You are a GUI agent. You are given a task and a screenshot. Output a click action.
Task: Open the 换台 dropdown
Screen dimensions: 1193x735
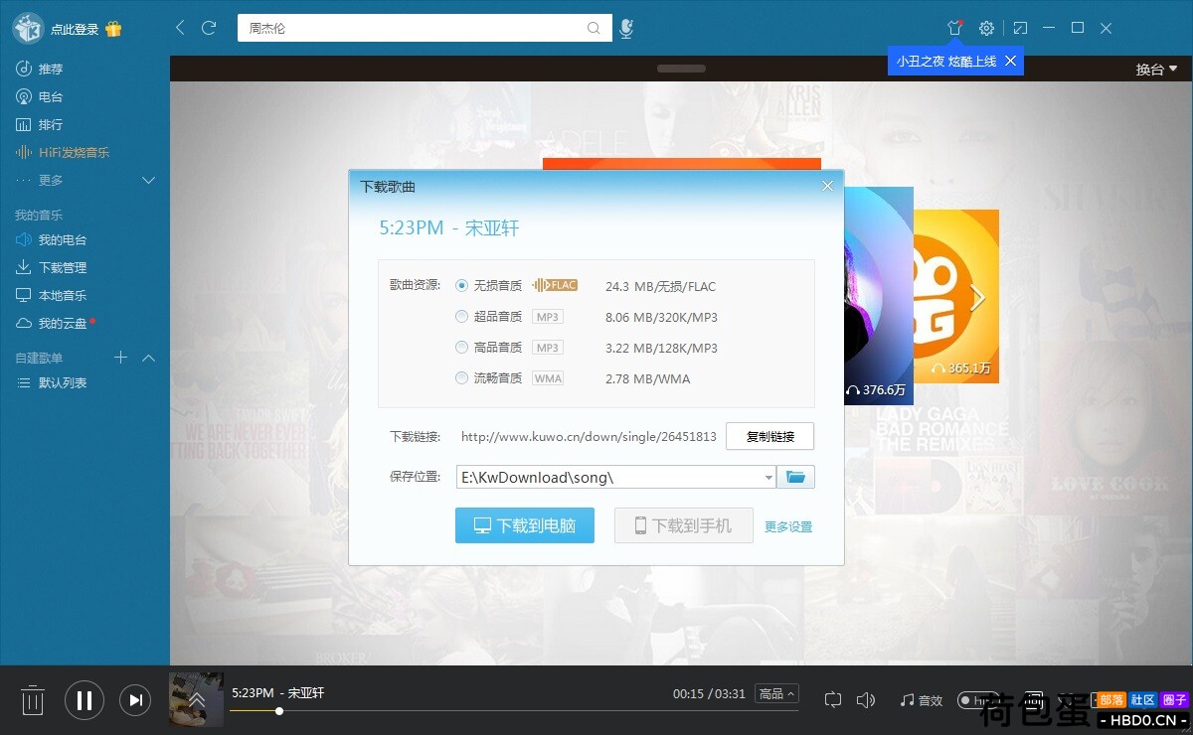pos(1156,69)
